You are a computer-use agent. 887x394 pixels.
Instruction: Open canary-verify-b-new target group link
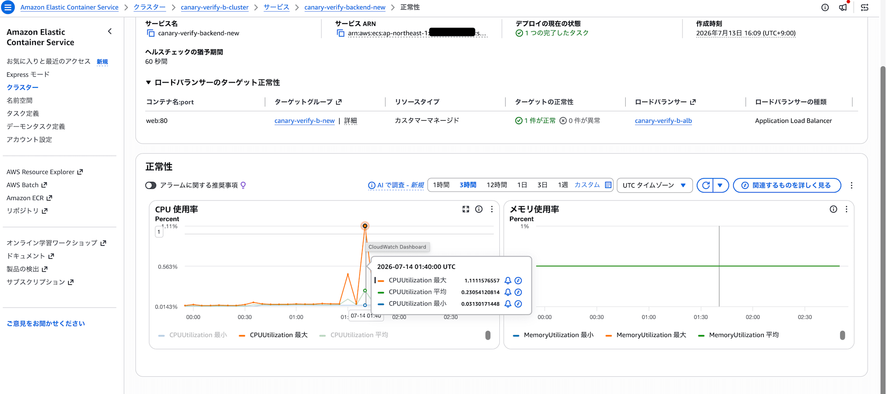(x=304, y=121)
